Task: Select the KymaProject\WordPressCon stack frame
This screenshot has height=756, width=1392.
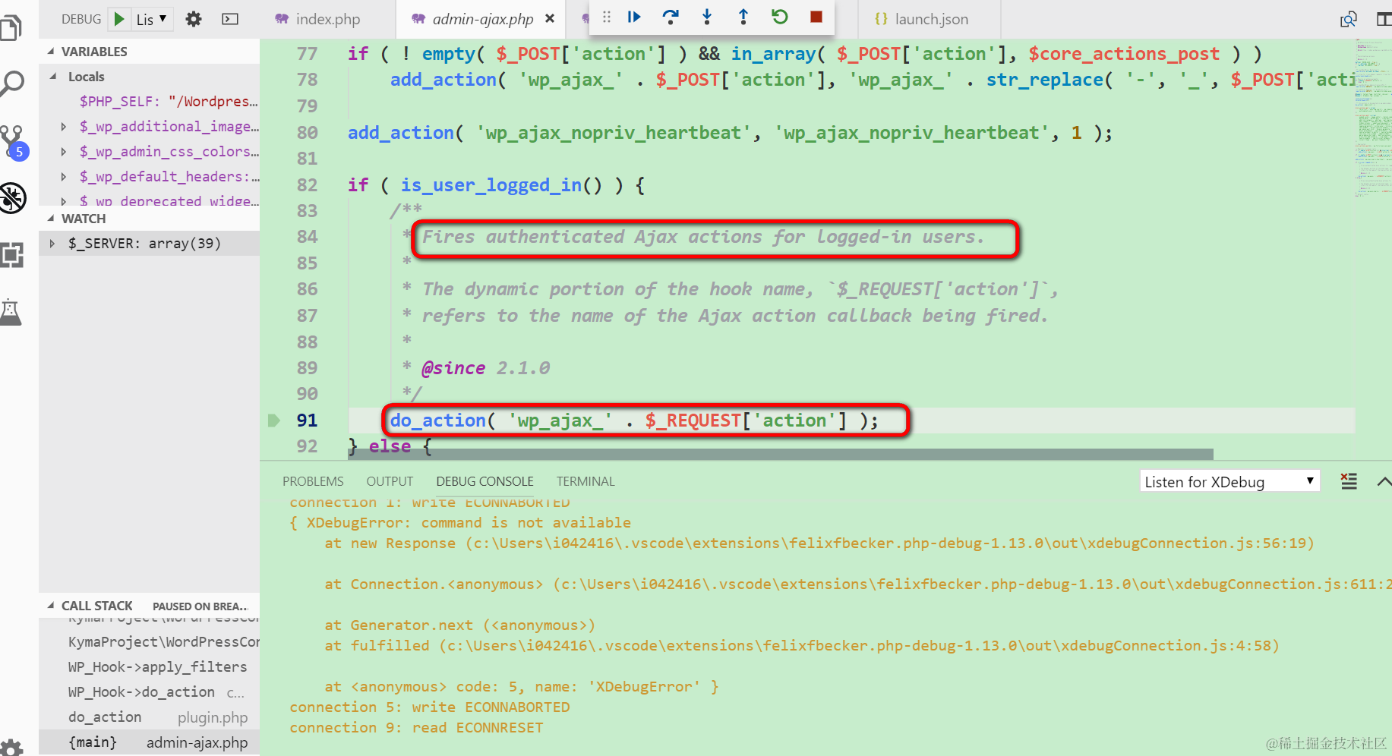Action: (150, 642)
